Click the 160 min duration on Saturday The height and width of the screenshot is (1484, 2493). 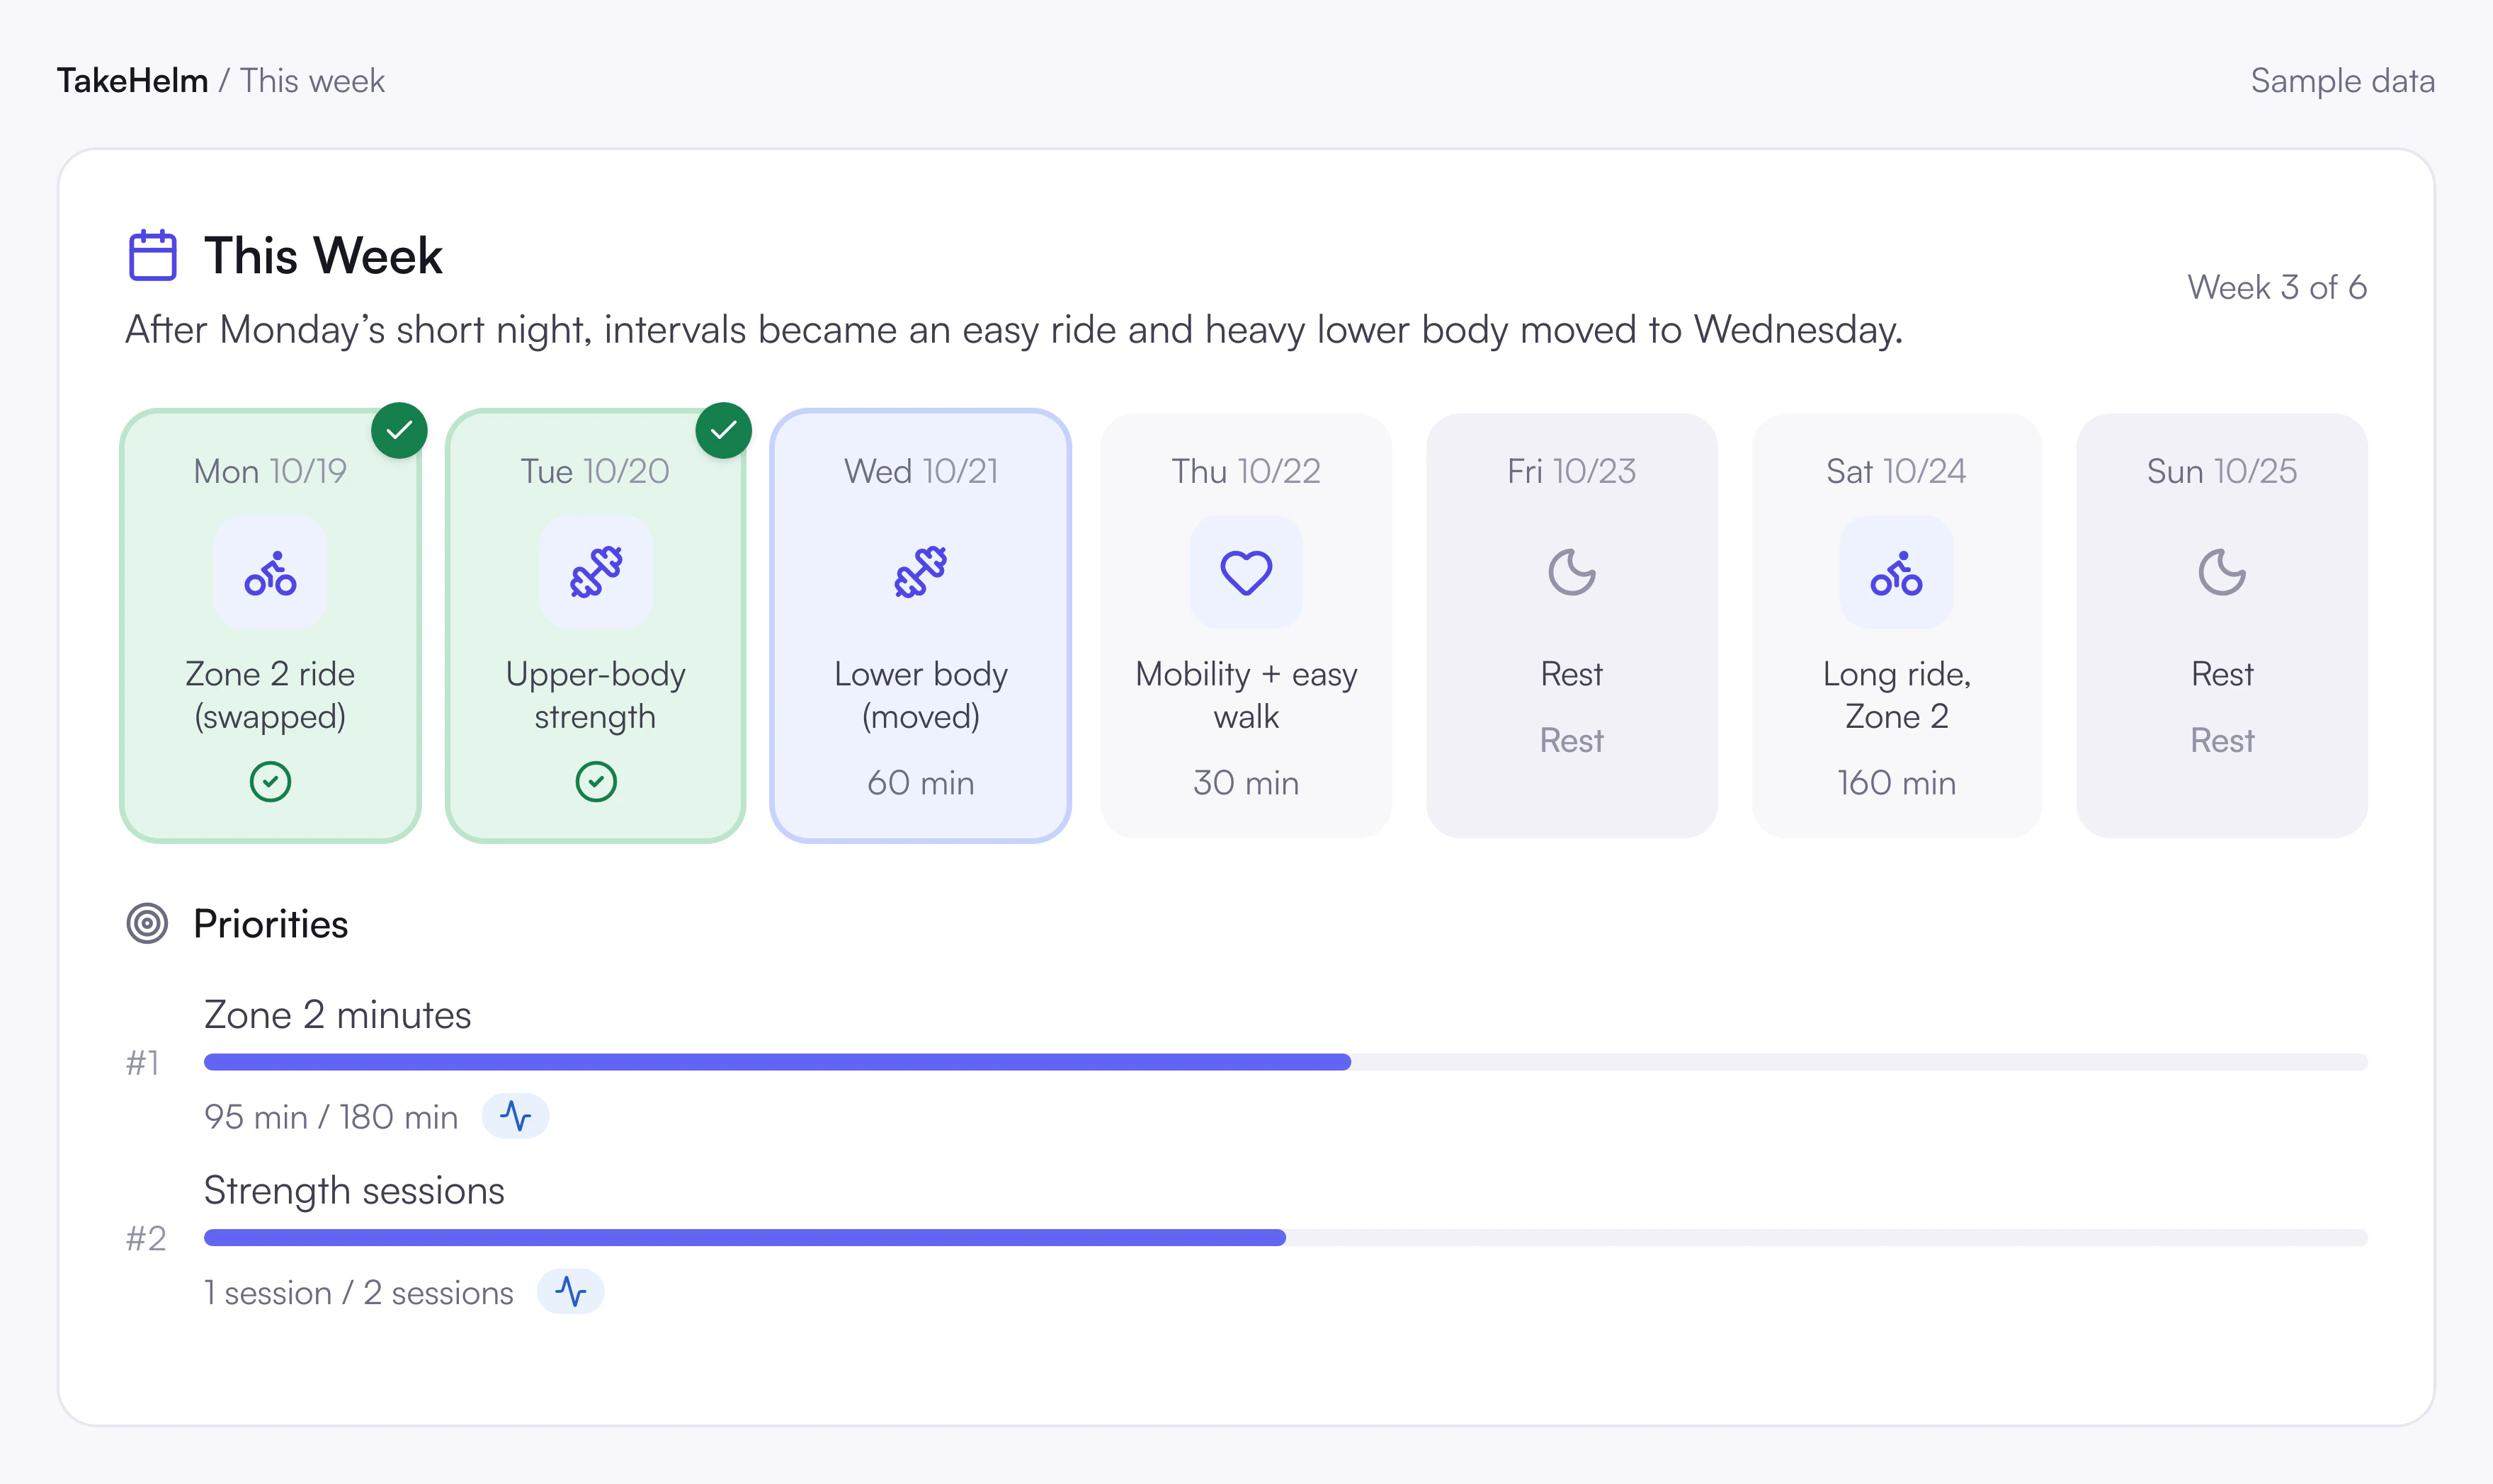point(1896,783)
